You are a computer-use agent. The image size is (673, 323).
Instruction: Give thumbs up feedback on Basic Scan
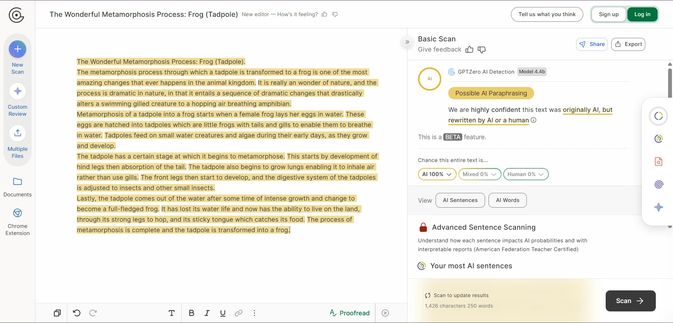[x=470, y=49]
